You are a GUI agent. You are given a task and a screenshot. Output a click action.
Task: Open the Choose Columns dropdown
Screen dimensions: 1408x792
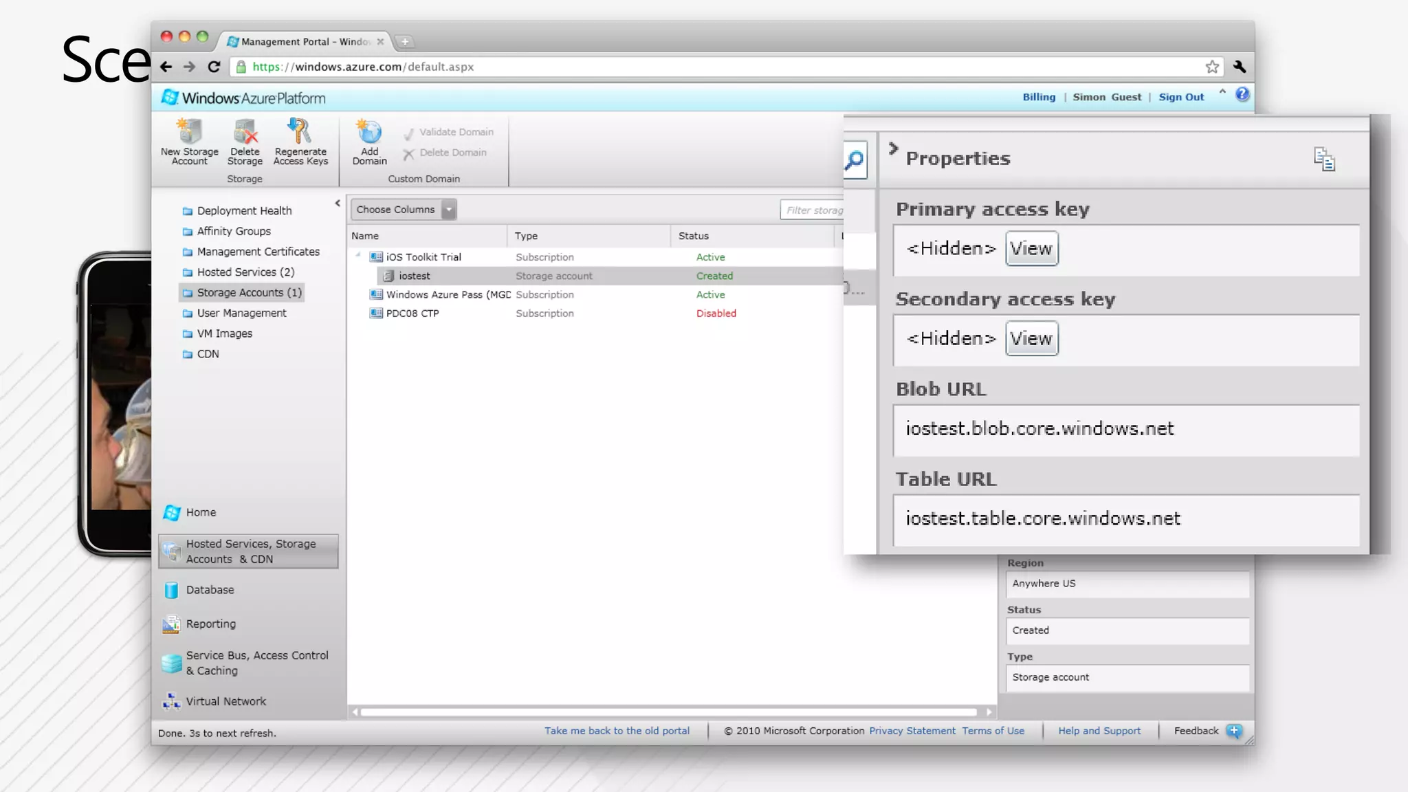[x=404, y=210]
